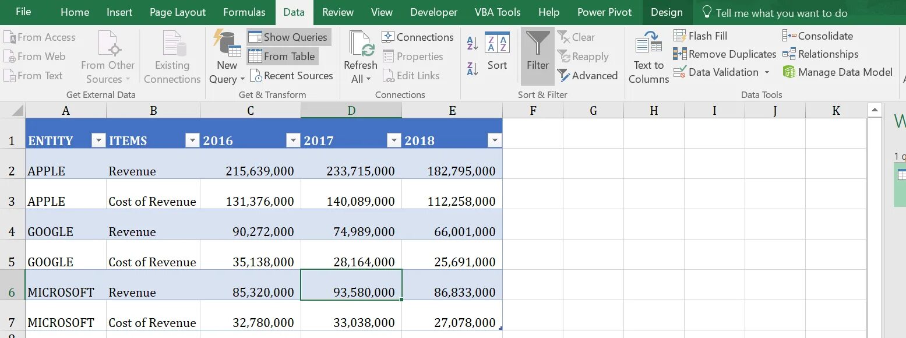Image resolution: width=906 pixels, height=338 pixels.
Task: Open the Refresh All dropdown
Action: click(360, 57)
